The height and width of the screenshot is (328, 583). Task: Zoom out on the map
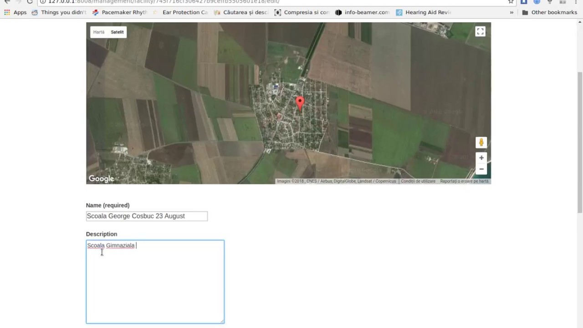481,169
